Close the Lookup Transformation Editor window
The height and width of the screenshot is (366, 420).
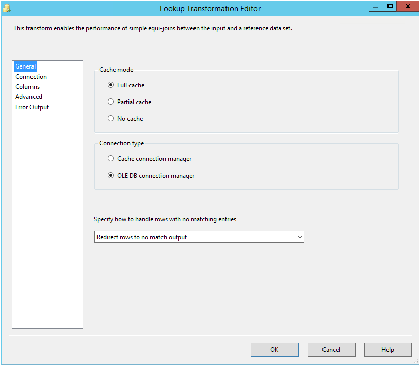tap(408, 7)
